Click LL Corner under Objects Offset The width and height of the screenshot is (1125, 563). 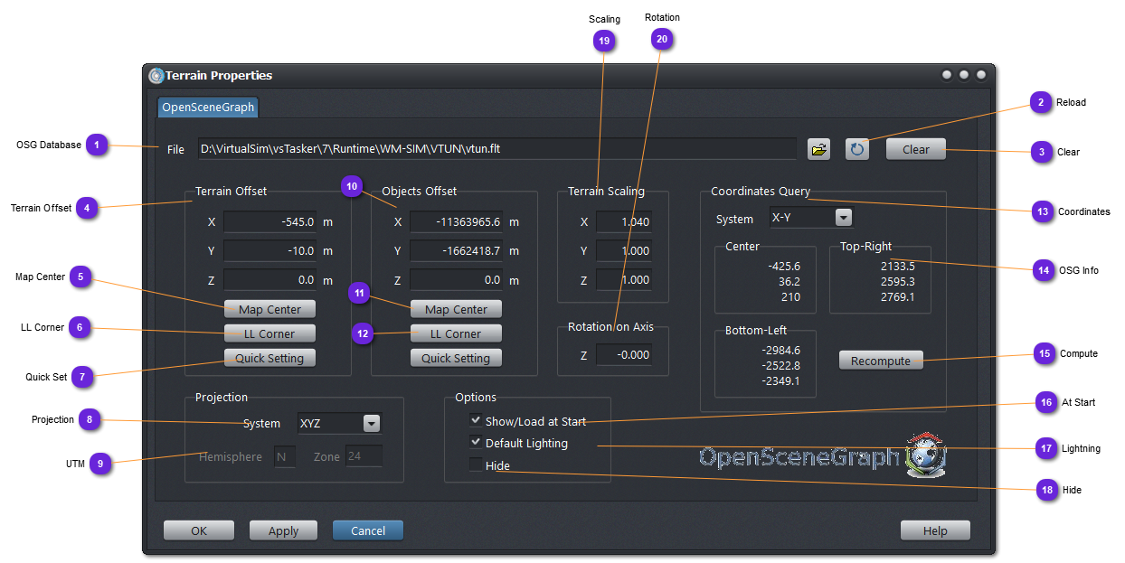pyautogui.click(x=456, y=333)
